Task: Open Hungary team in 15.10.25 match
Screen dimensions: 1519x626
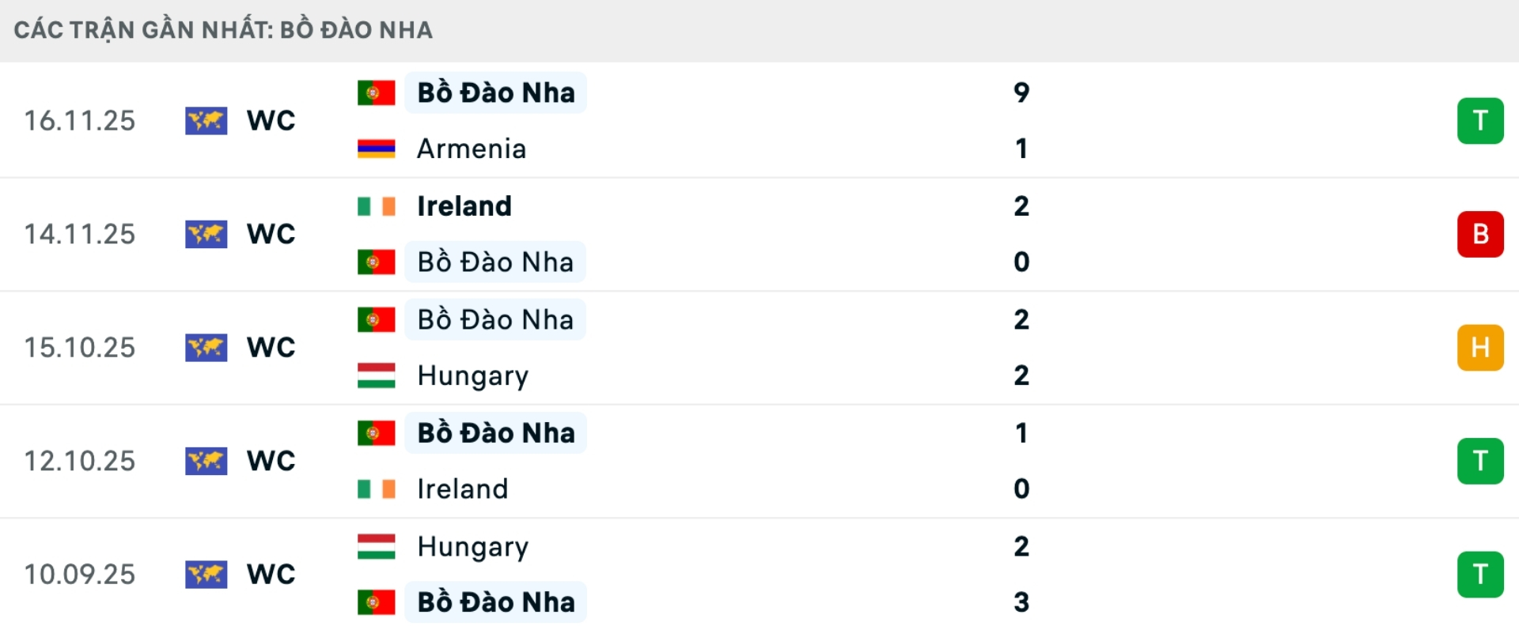Action: coord(472,375)
